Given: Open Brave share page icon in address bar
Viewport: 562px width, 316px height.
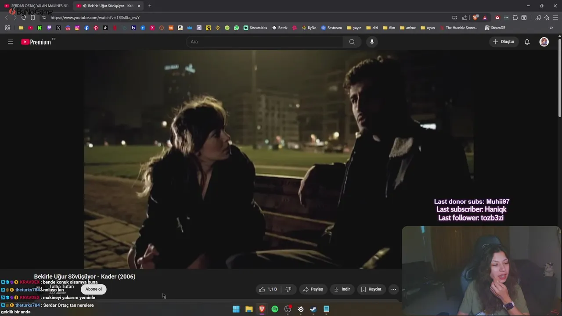Looking at the screenshot, I should click(465, 18).
